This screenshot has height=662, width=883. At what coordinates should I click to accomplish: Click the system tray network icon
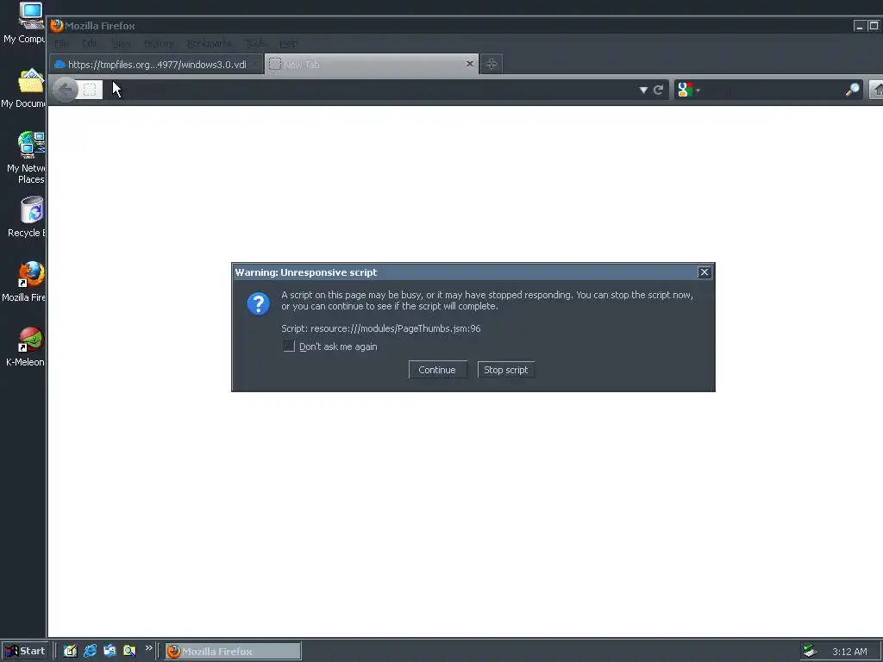tap(810, 652)
